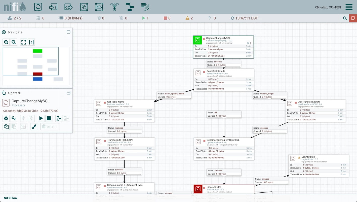Click the last refresh time indicator

244,18
